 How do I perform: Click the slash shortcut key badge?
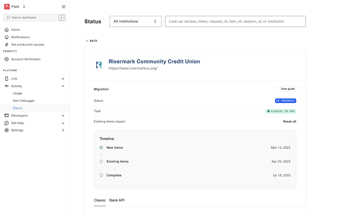(62, 17)
